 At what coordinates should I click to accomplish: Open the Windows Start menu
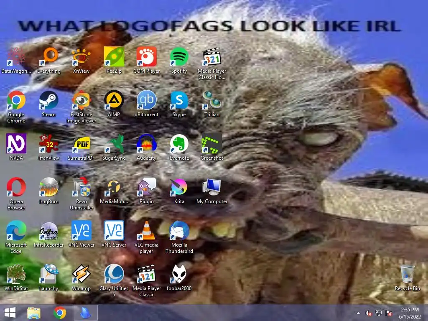point(10,313)
